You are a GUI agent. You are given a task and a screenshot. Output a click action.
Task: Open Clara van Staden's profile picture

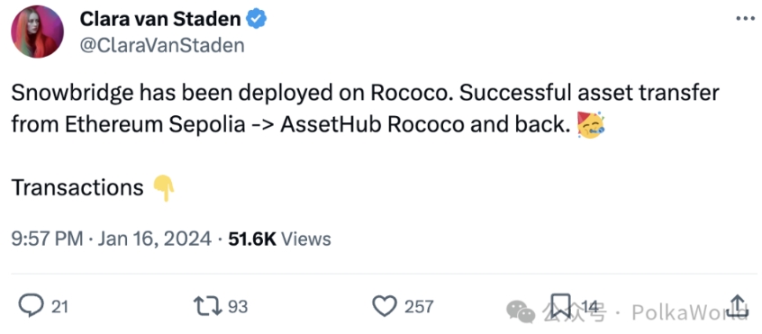(38, 32)
